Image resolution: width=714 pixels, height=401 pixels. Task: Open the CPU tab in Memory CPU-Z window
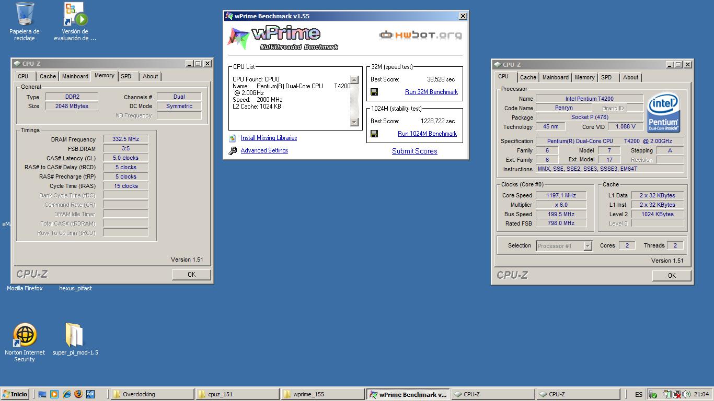(x=24, y=76)
